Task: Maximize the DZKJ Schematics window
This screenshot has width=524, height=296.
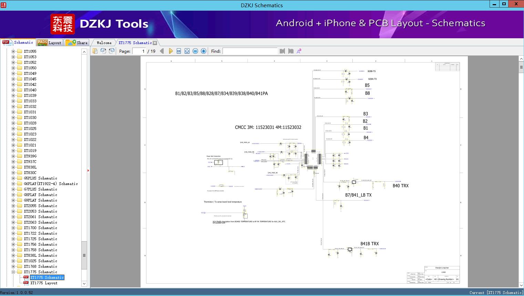Action: click(x=504, y=4)
